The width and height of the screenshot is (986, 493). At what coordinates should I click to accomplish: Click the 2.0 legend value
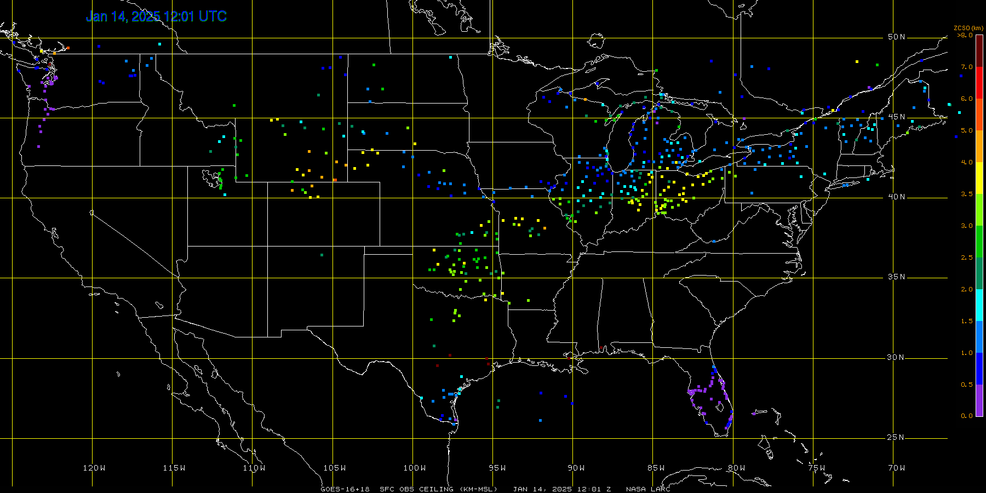[x=967, y=290]
